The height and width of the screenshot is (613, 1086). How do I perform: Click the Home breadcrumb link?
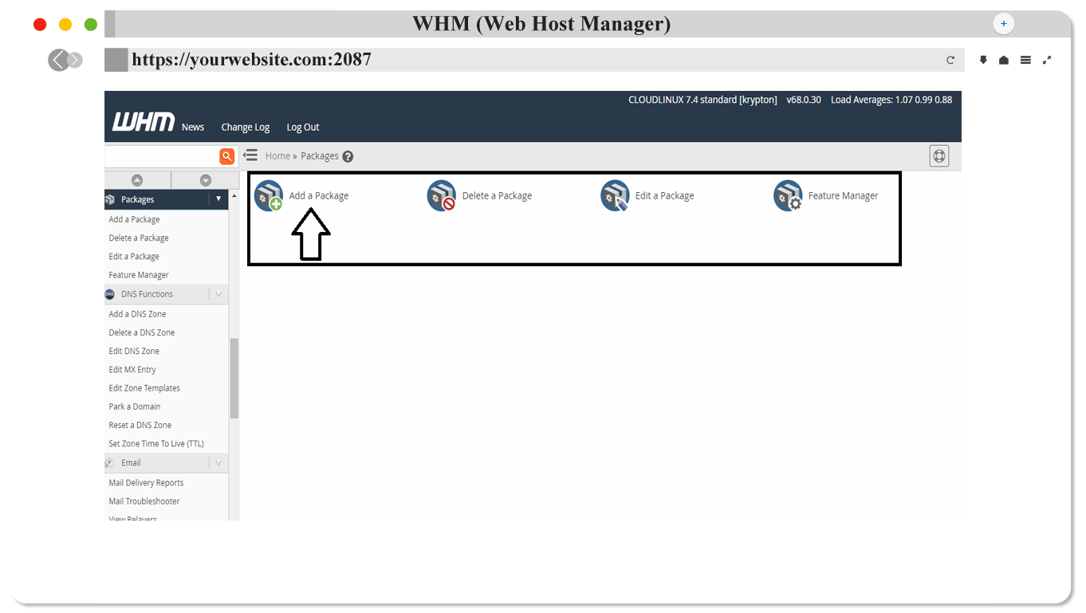click(277, 156)
